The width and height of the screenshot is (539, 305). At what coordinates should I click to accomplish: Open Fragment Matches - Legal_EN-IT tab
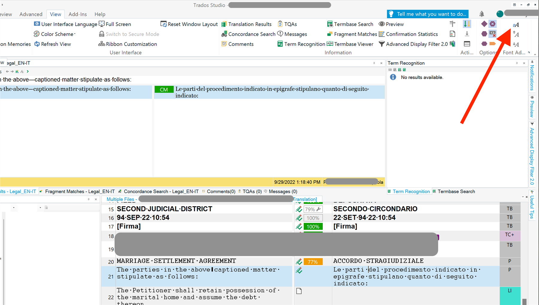[77, 192]
